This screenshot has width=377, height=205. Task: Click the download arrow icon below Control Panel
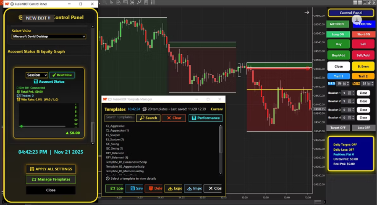(357, 20)
